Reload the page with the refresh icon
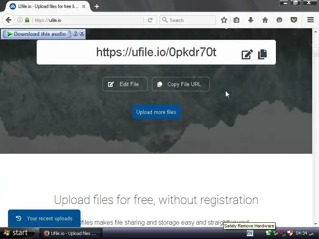This screenshot has width=319, height=239. click(x=150, y=20)
